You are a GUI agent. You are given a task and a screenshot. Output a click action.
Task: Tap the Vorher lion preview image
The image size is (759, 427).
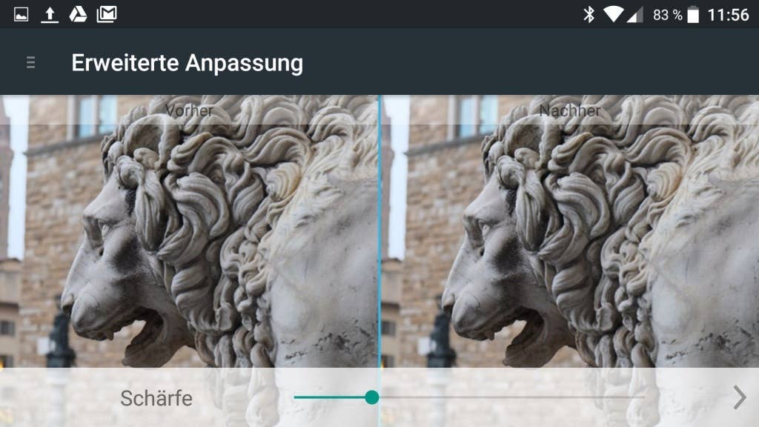pyautogui.click(x=189, y=231)
